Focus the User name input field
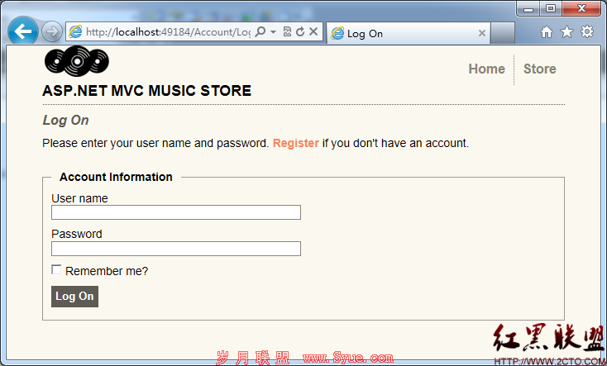 (x=176, y=212)
